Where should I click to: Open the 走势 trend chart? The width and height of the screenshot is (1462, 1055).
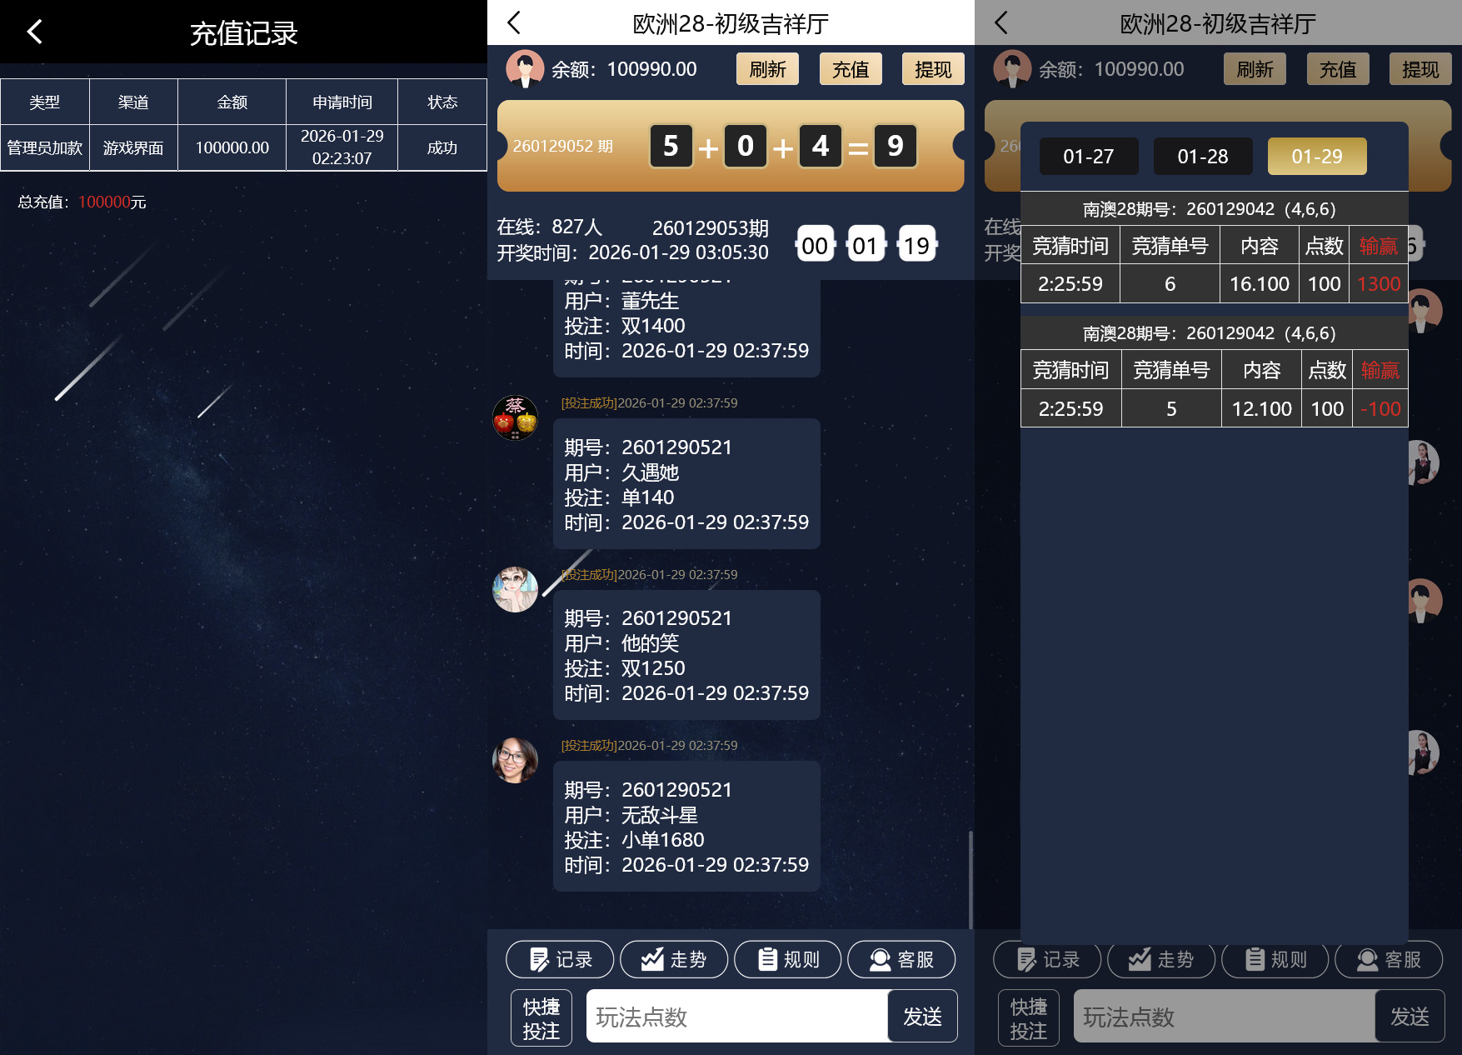point(674,959)
